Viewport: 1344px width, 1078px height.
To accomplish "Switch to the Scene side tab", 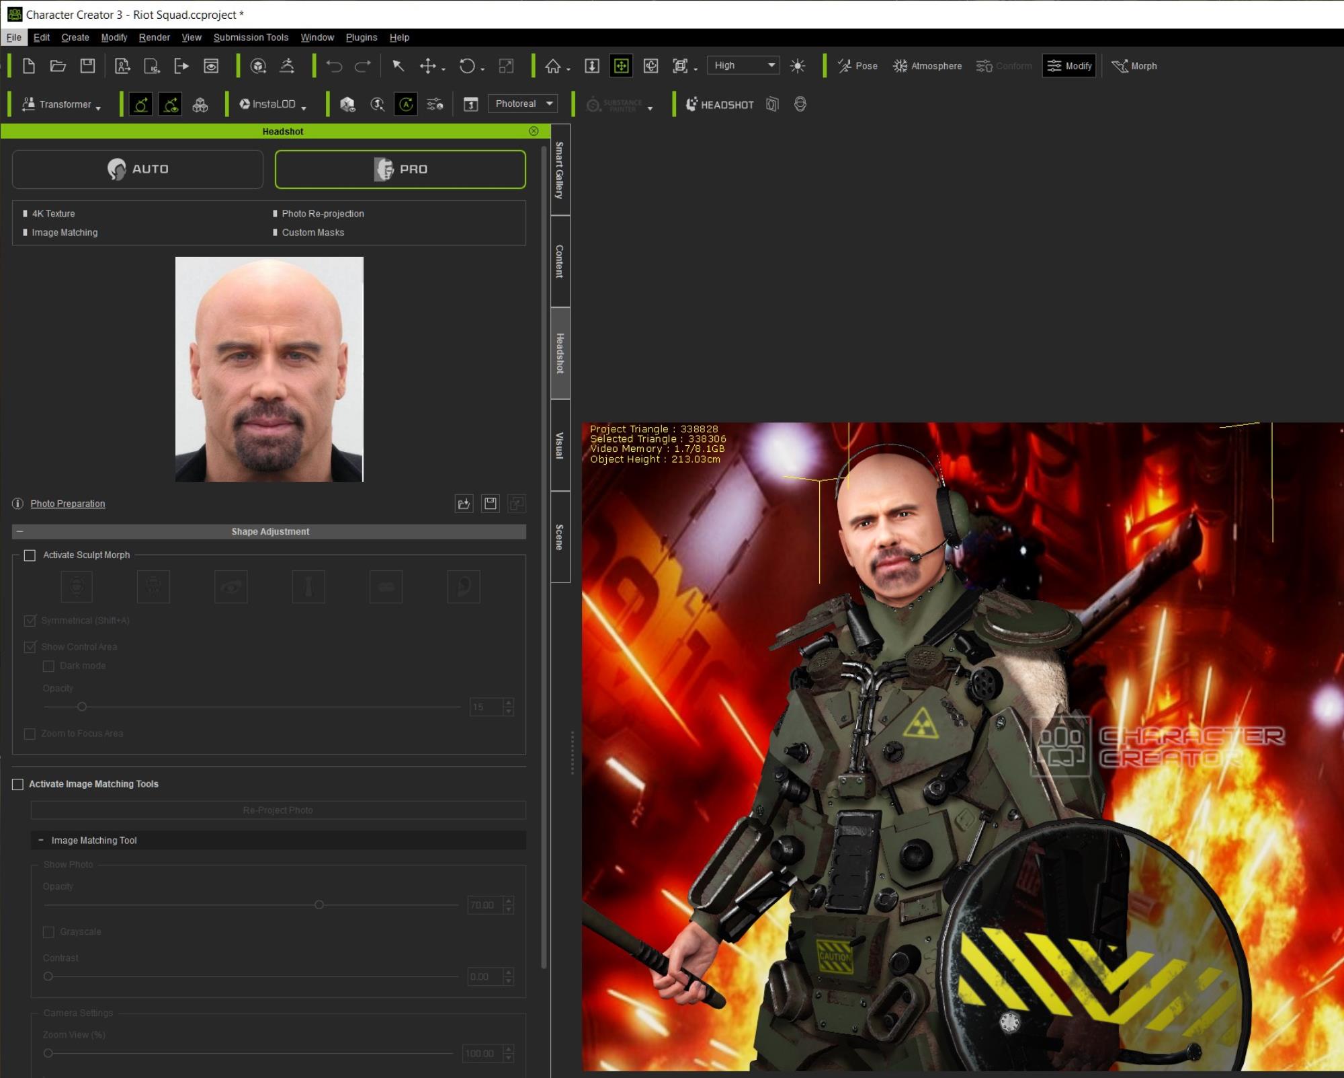I will point(560,537).
